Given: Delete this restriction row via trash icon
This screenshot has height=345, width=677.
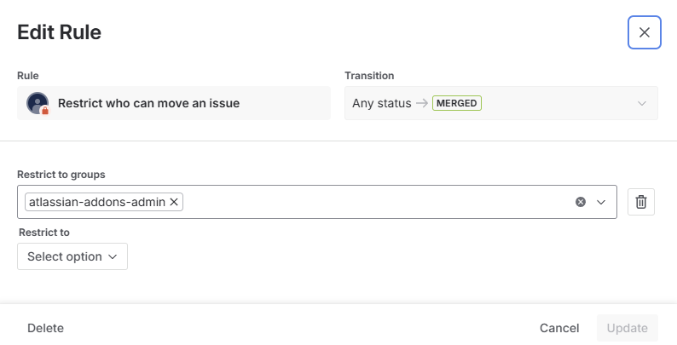Looking at the screenshot, I should (641, 202).
